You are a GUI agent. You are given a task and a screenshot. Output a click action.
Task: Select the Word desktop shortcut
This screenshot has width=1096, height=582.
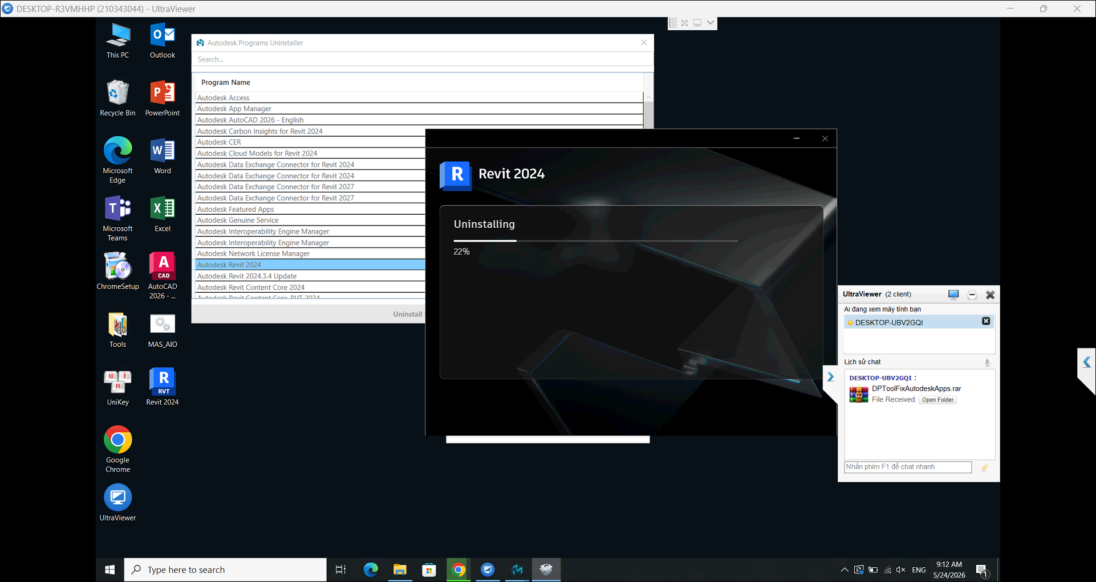click(163, 157)
